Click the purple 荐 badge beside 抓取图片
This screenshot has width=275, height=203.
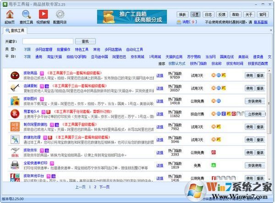42,99
